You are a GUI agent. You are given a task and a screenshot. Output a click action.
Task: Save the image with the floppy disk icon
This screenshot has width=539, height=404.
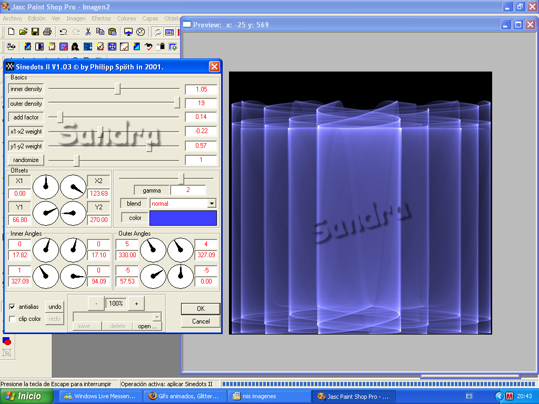[x=35, y=32]
